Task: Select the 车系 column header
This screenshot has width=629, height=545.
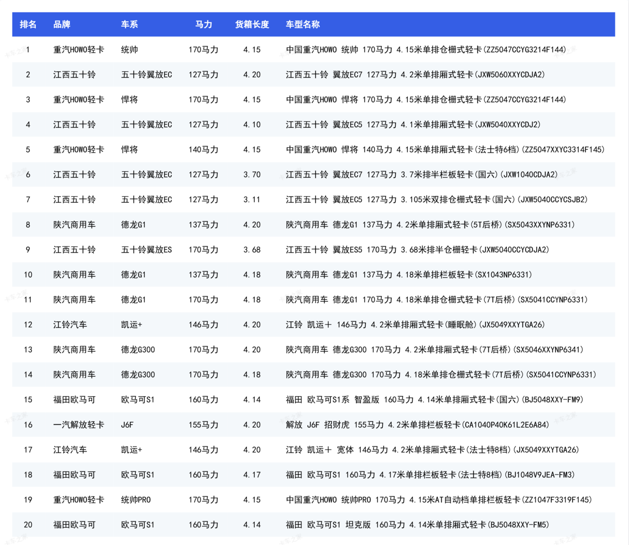Action: (129, 25)
